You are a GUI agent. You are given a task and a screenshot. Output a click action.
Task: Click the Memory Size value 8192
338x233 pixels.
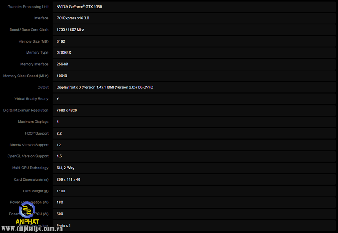pos(61,41)
